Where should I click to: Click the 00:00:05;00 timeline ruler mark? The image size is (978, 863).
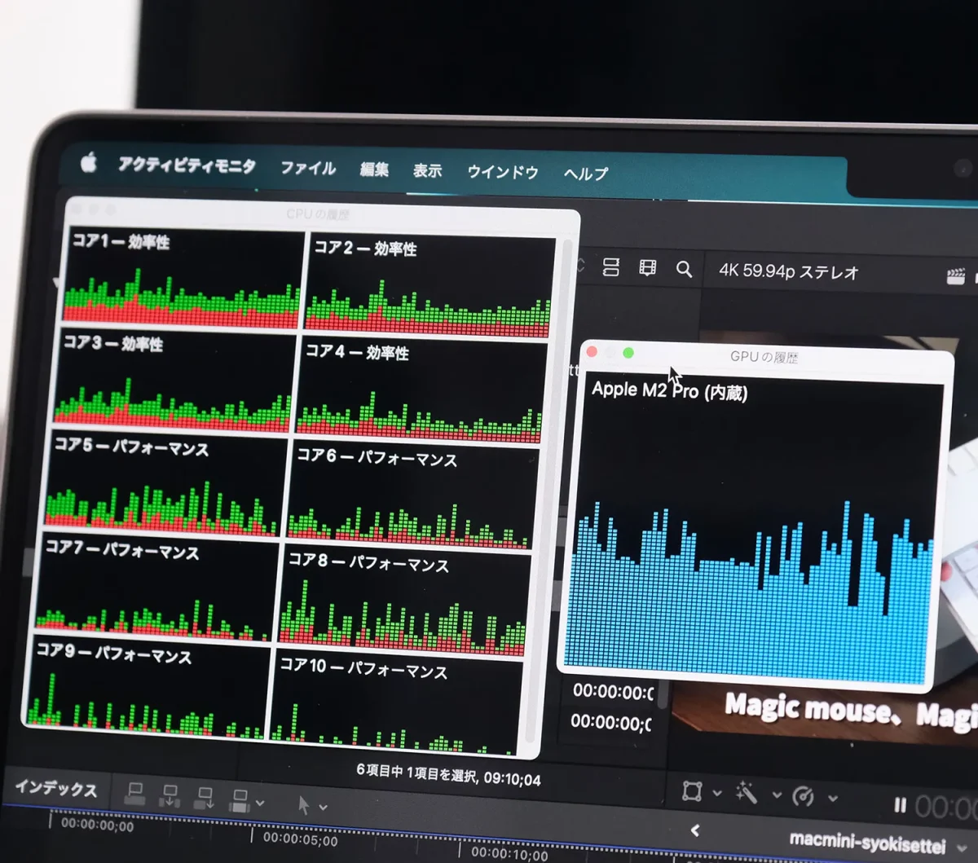tap(300, 839)
